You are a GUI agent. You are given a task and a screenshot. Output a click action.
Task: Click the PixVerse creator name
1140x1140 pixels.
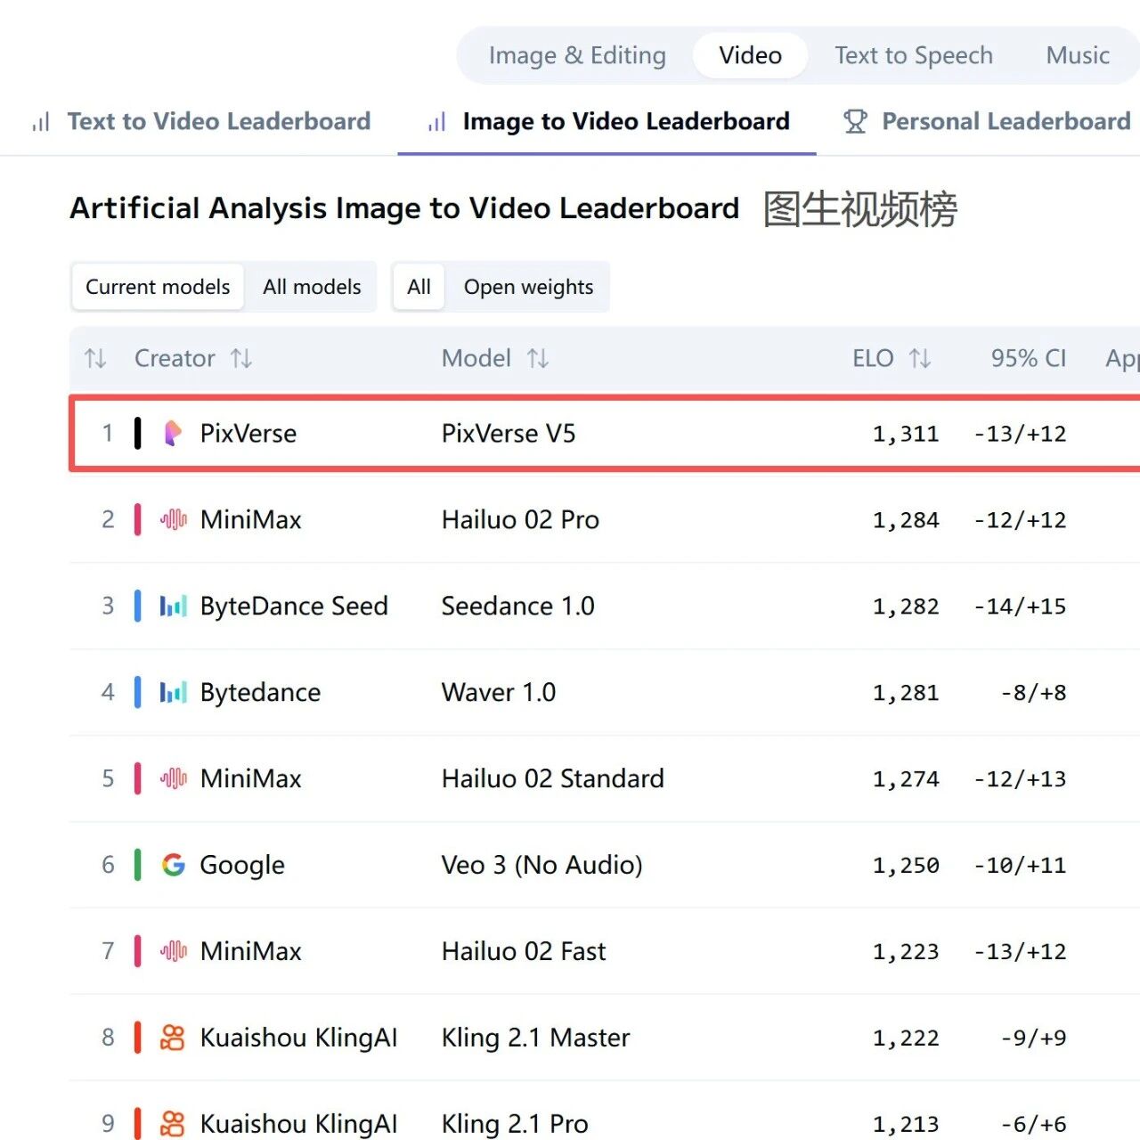(x=248, y=434)
